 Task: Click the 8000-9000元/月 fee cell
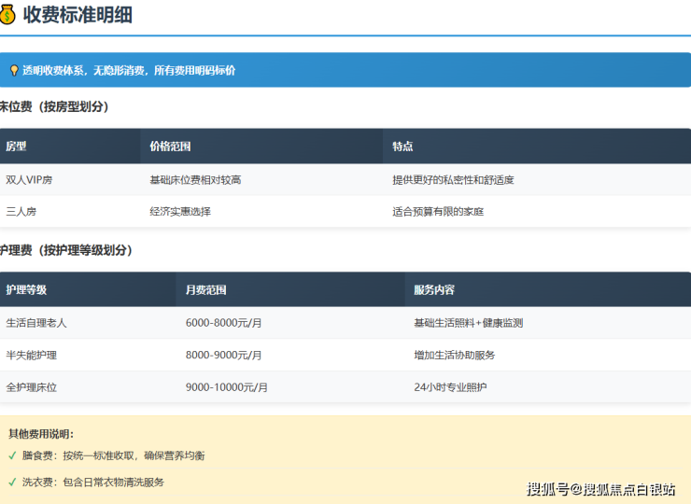point(224,355)
